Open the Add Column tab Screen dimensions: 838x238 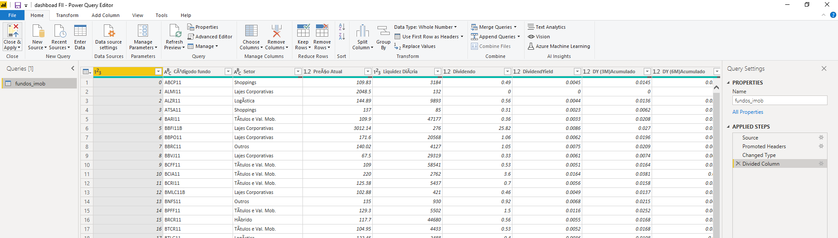click(x=105, y=15)
